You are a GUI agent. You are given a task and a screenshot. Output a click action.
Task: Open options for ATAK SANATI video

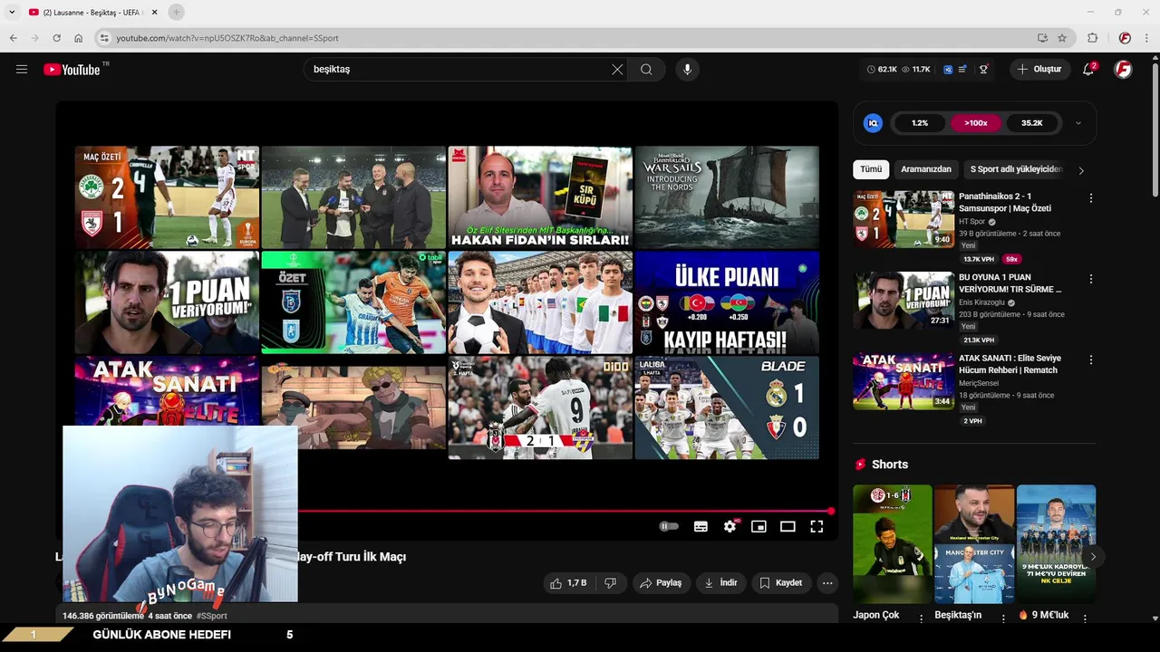(x=1090, y=360)
